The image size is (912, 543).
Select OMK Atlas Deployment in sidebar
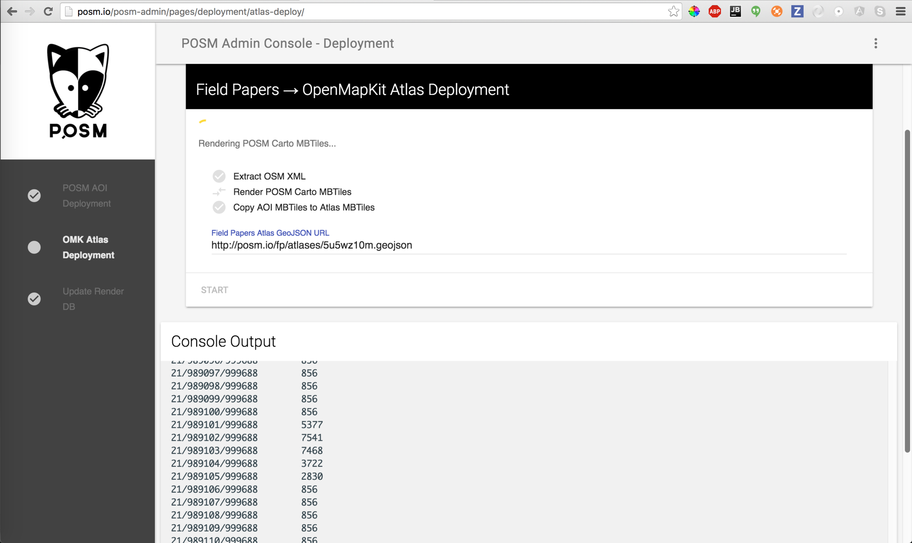click(x=88, y=247)
